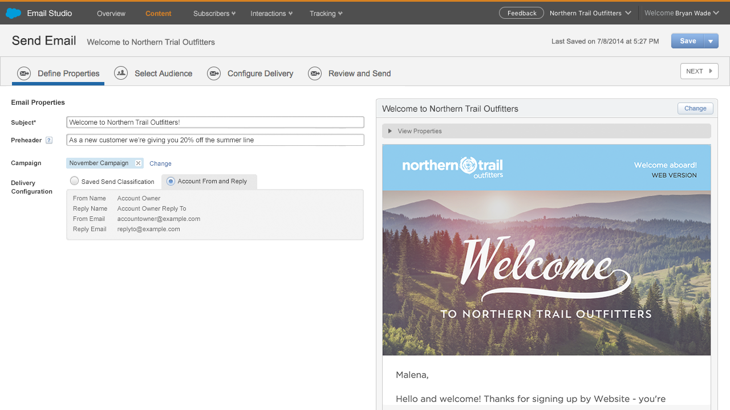Screen dimensions: 730x410
Task: Open the Subscribers dropdown menu
Action: 214,13
